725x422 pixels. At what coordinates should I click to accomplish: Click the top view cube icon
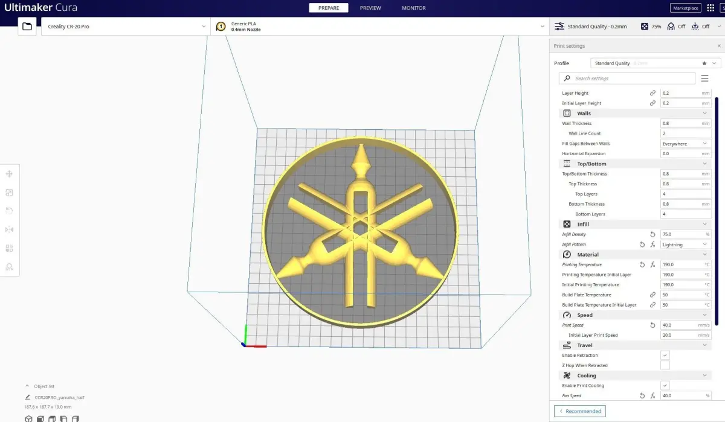coord(52,418)
